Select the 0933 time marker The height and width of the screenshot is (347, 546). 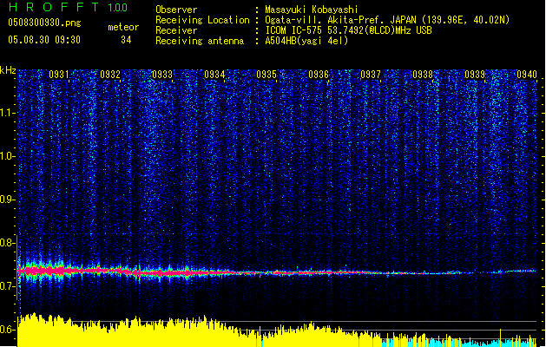coord(162,75)
